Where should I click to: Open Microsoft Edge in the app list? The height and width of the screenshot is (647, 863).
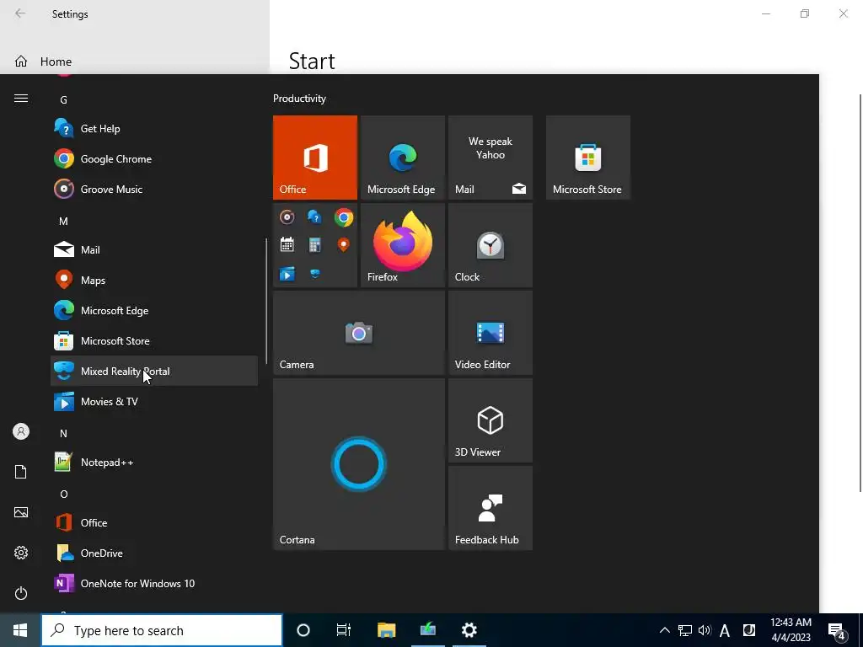(154, 310)
